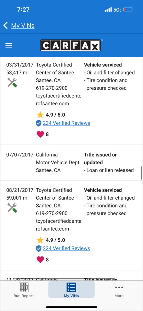The width and height of the screenshot is (143, 311).
Task: Tap the gold star rating in 08/21/2017 entry
Action: [x=40, y=240]
